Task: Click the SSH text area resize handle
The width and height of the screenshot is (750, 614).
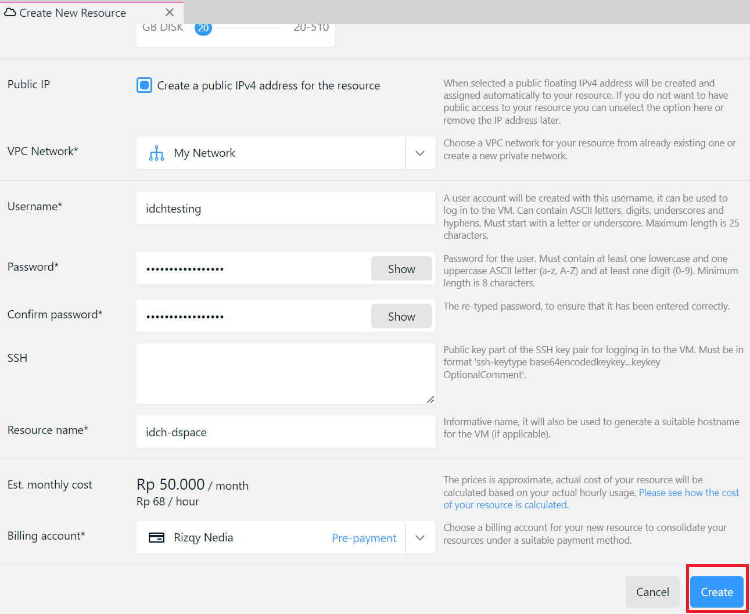Action: (x=430, y=400)
